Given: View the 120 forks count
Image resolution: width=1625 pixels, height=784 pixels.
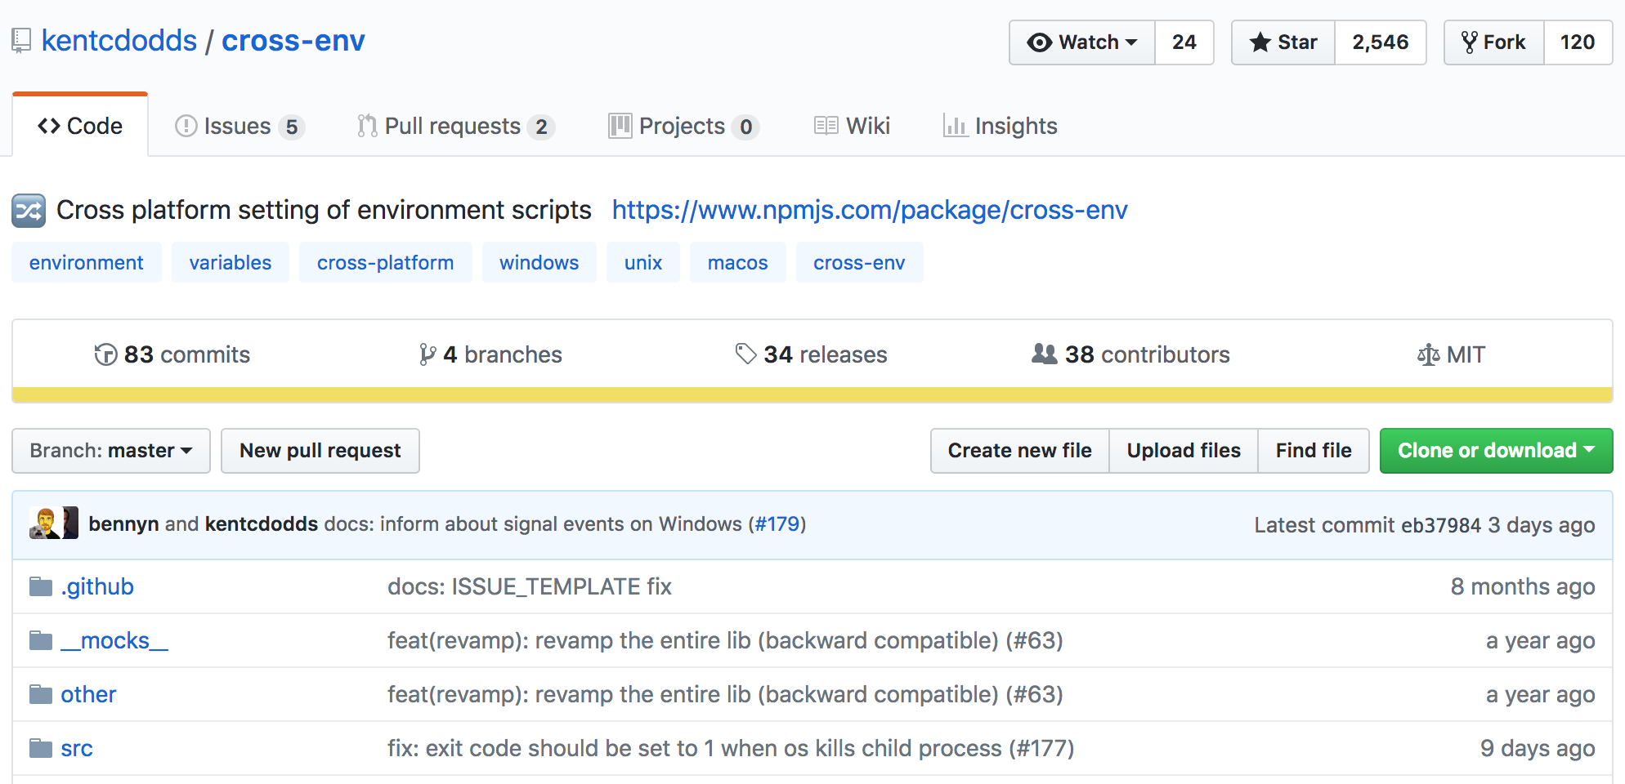Looking at the screenshot, I should (x=1578, y=42).
